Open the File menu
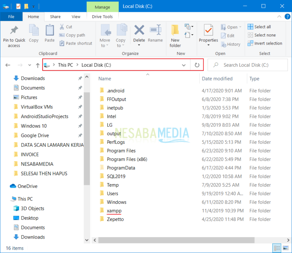292x253 pixels. click(x=11, y=17)
